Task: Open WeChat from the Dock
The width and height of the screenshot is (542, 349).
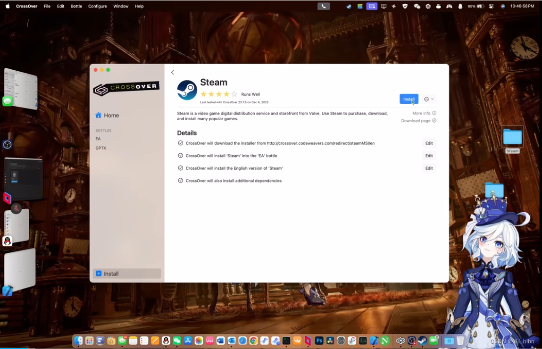Action: [x=176, y=341]
